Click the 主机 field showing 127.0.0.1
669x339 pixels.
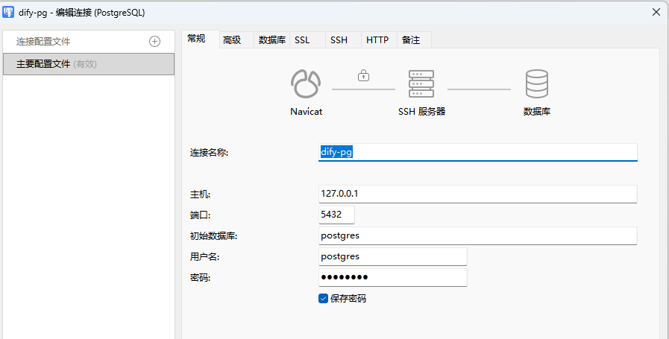478,194
